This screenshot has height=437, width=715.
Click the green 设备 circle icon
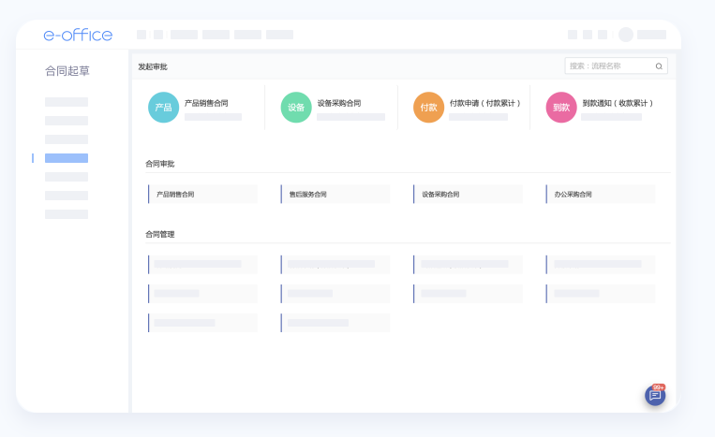tap(296, 108)
